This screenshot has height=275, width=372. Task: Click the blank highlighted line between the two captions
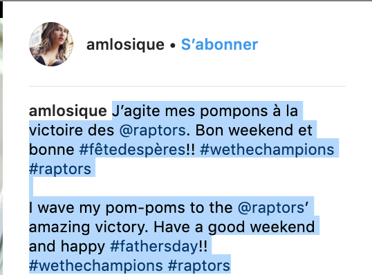click(31, 187)
